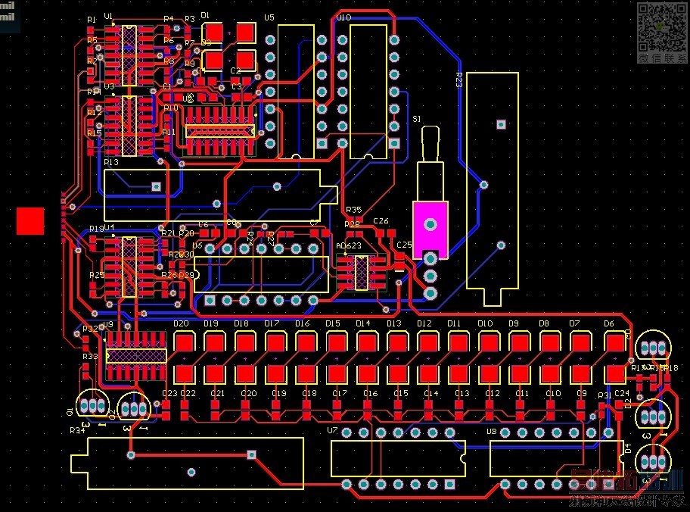
Task: Click the C14 capacitor label
Action: pyautogui.click(x=430, y=393)
